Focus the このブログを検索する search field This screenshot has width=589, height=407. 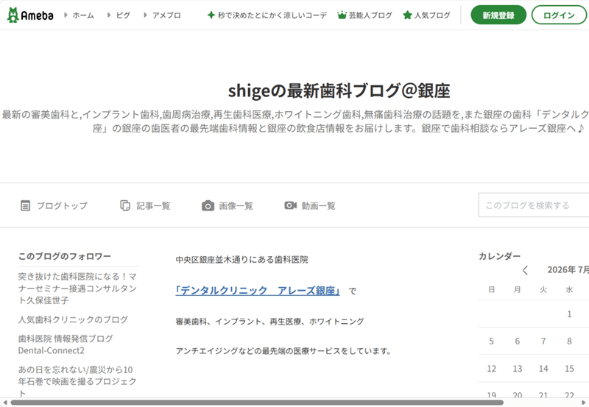point(533,205)
